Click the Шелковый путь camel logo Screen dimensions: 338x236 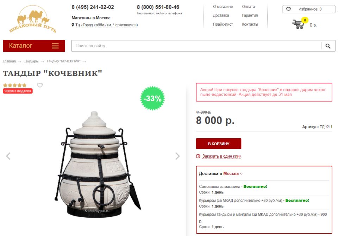pyautogui.click(x=33, y=19)
